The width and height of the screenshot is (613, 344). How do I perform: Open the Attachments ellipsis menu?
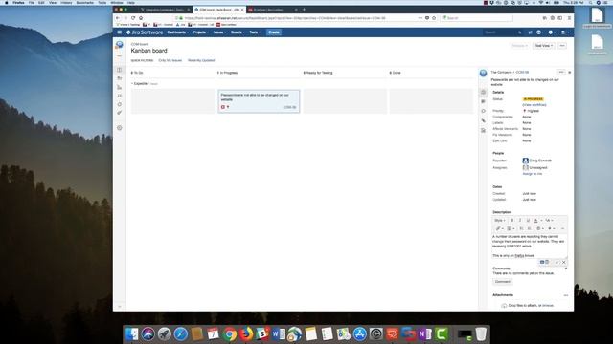[x=565, y=295]
